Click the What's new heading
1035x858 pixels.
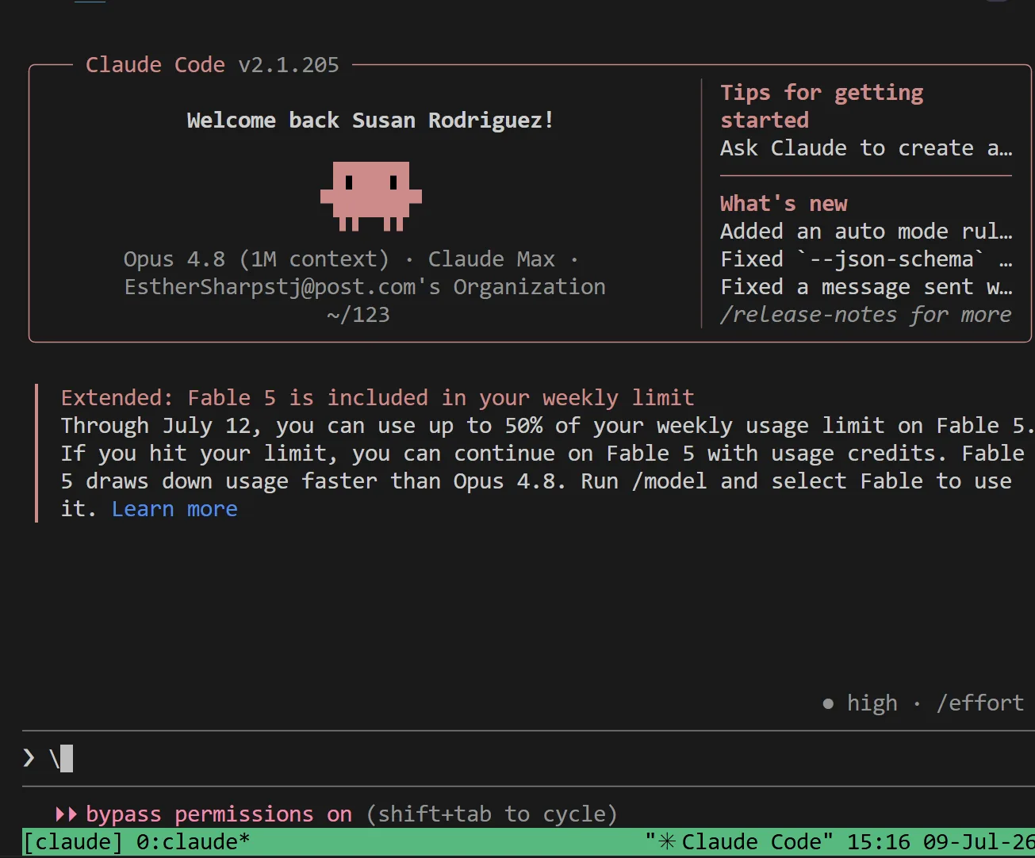point(784,204)
